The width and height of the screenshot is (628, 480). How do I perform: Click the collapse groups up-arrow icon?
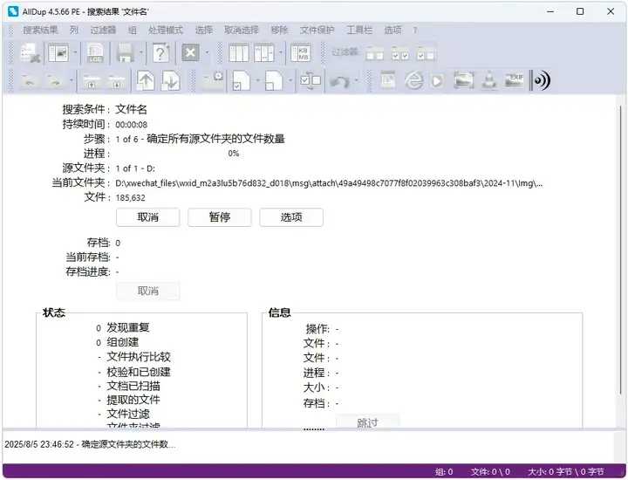(92, 81)
